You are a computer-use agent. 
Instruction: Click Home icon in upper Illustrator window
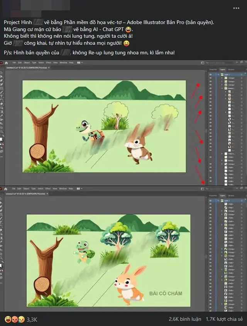(x=6, y=63)
